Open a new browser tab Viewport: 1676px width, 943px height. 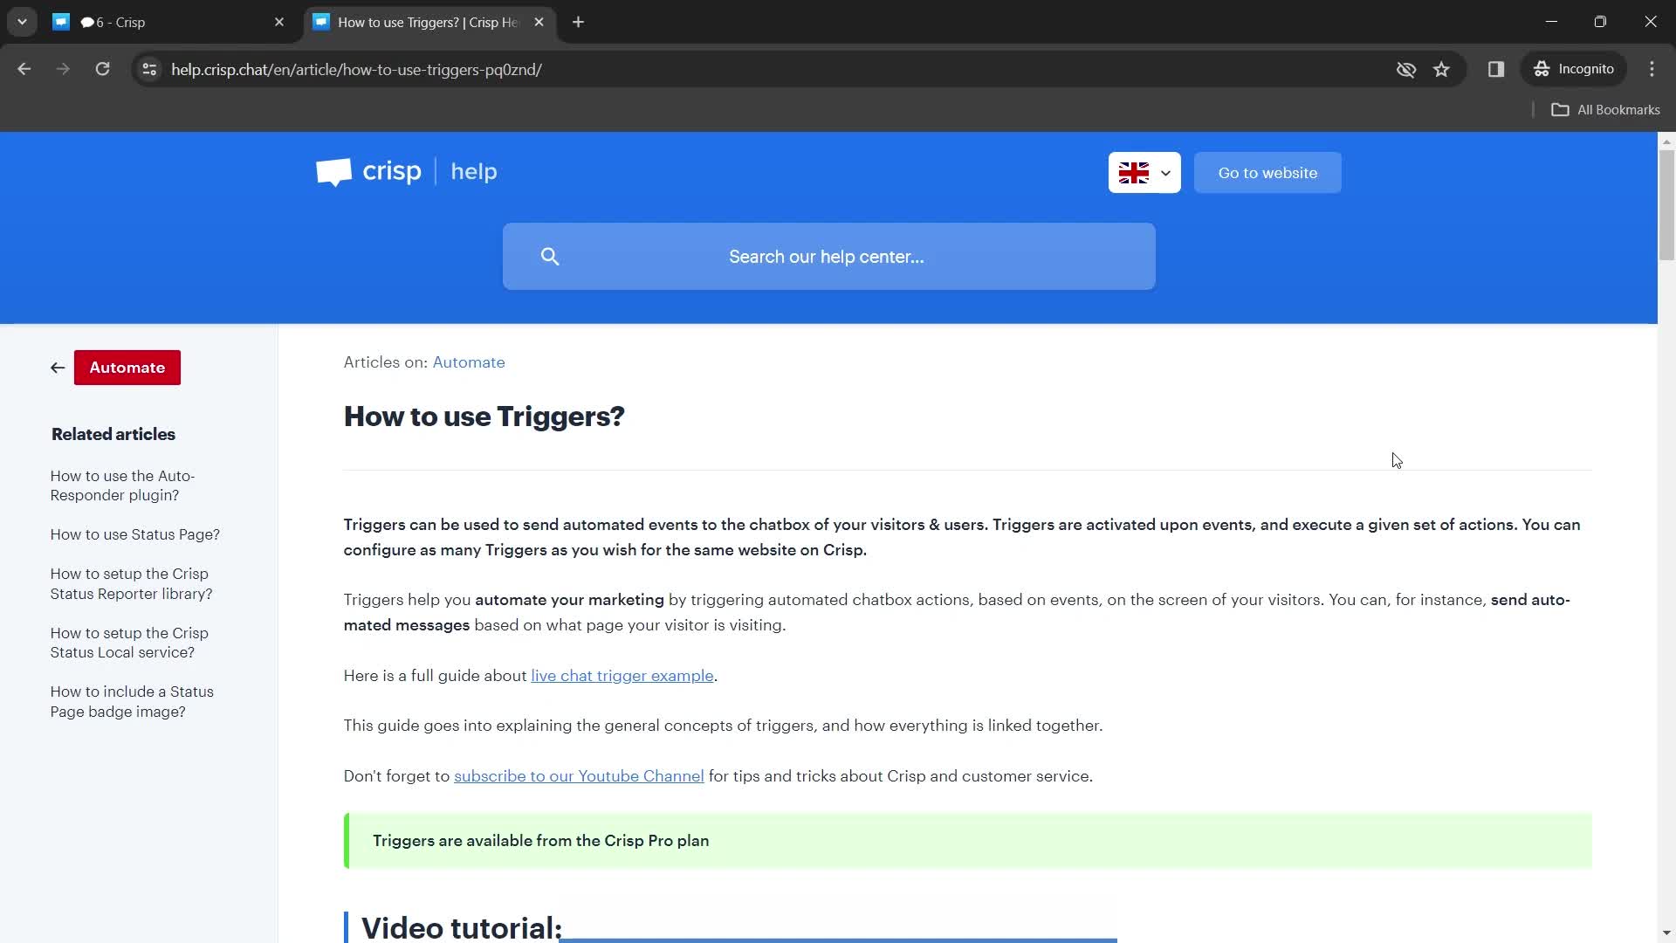tap(578, 23)
